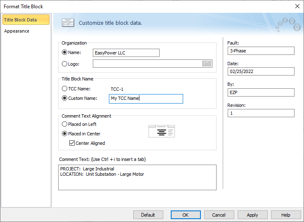Choose the TCC Name radio option

tap(64, 89)
